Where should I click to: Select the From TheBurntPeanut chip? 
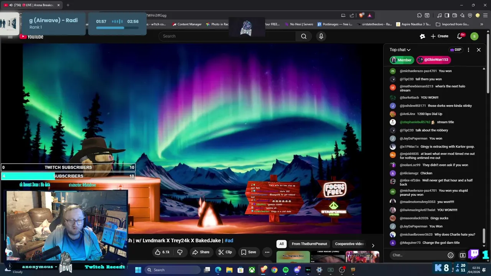309,244
